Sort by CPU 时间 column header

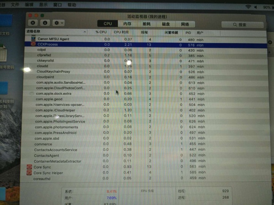pyautogui.click(x=121, y=32)
